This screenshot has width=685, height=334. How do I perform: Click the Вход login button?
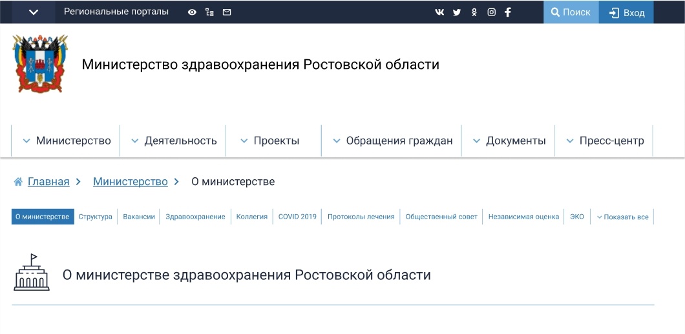click(x=627, y=13)
